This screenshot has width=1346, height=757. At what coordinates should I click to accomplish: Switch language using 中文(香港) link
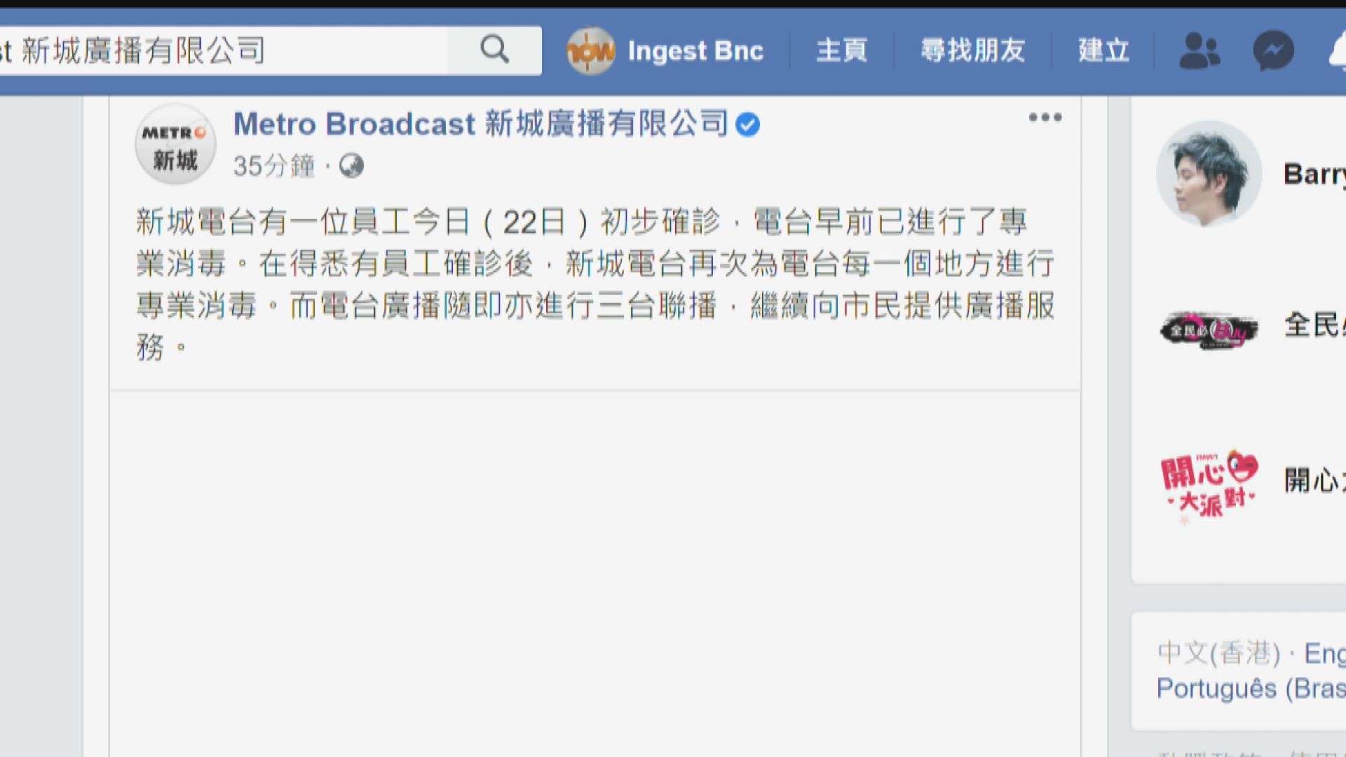(x=1216, y=653)
